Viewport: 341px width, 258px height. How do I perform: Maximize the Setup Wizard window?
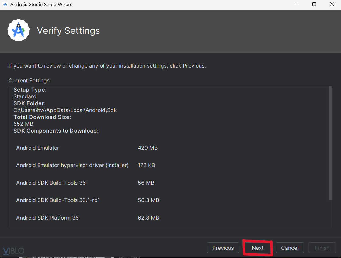(314, 5)
